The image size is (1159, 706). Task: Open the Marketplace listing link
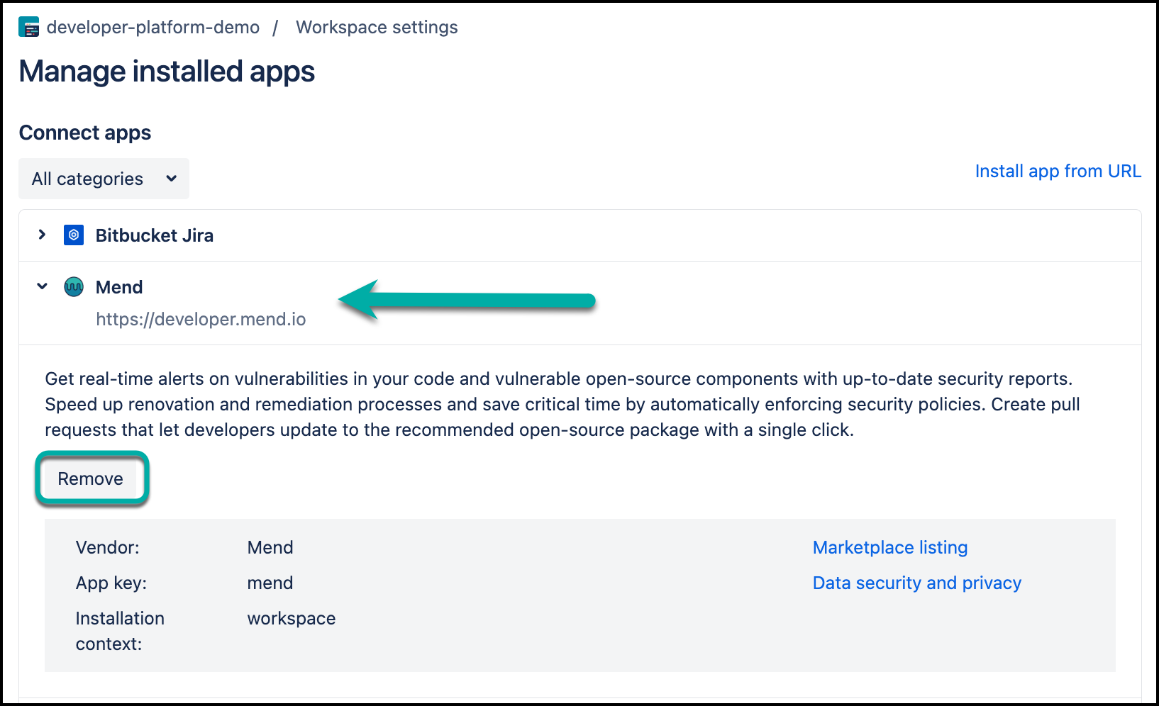889,547
